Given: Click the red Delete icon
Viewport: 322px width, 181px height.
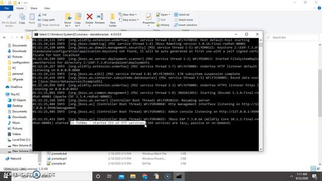Looking at the screenshot, I should (90, 17).
